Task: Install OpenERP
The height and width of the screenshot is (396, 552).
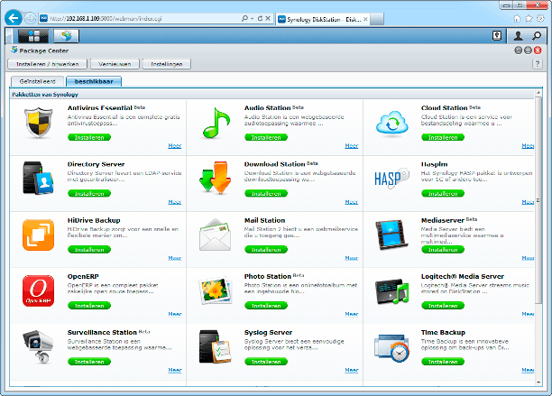Action: coord(89,306)
